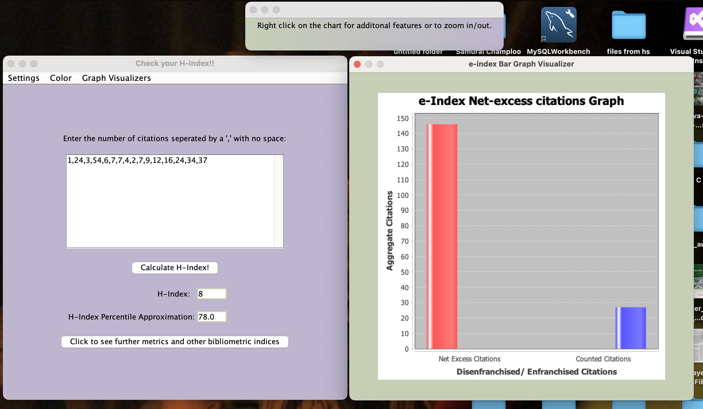Viewport: 703px width, 409px height.
Task: Click to see further metrics button
Action: click(175, 342)
